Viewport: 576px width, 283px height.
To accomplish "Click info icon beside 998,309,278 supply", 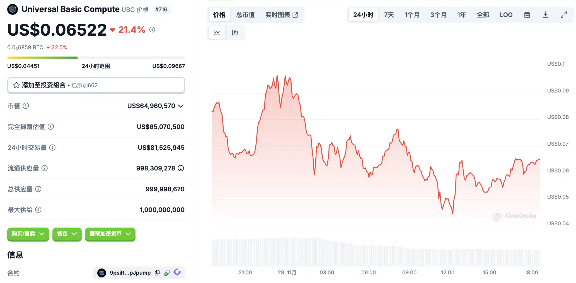I will point(181,168).
